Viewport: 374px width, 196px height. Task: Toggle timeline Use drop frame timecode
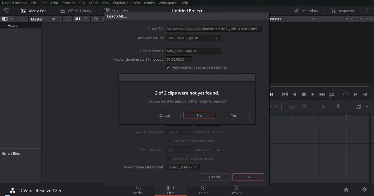pyautogui.click(x=168, y=141)
